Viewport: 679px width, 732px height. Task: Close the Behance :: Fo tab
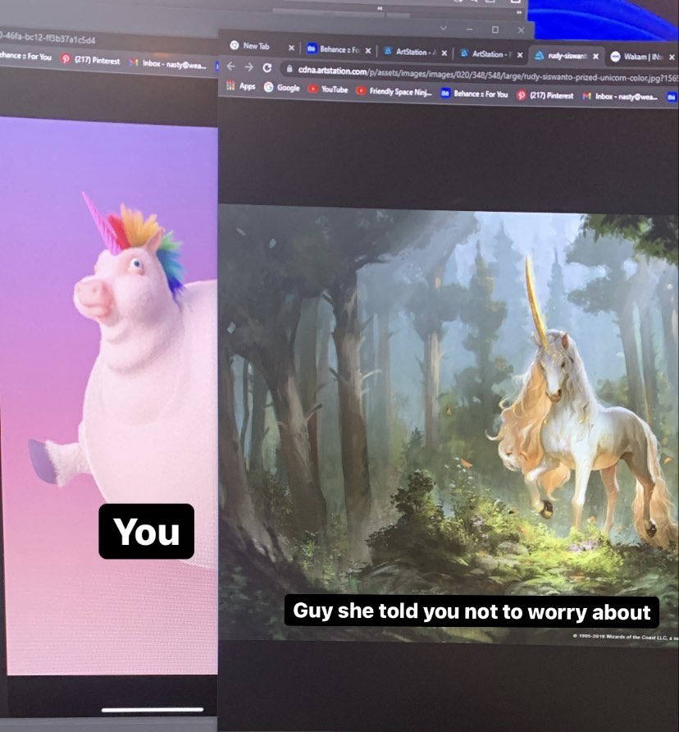(368, 50)
